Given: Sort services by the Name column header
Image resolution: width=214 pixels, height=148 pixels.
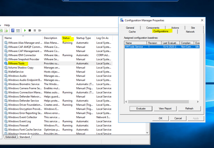Looking at the screenshot, I should pyautogui.click(x=23, y=38).
